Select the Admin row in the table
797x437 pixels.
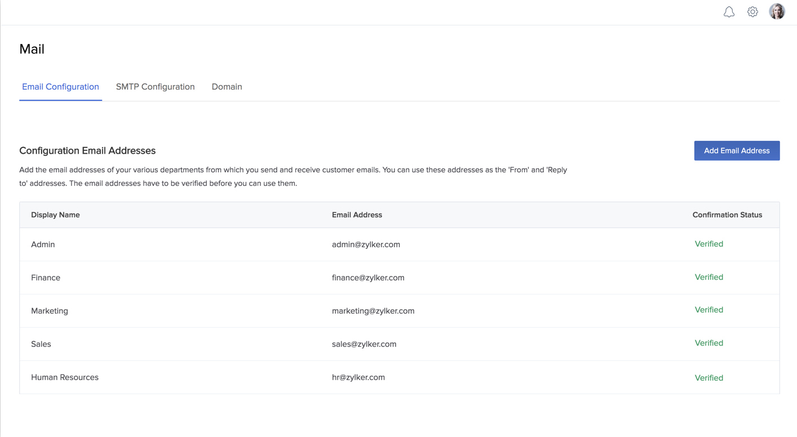(43, 244)
